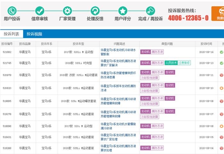
Task: Click the date 2020-09-04
Action: 206,148
